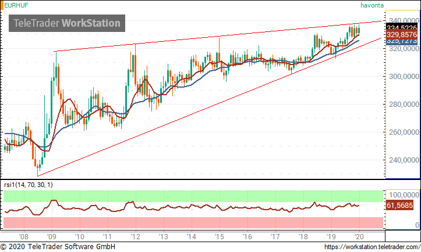The width and height of the screenshot is (421, 252).
Task: Click the '17 year label on time axis
Action: pos(275,237)
